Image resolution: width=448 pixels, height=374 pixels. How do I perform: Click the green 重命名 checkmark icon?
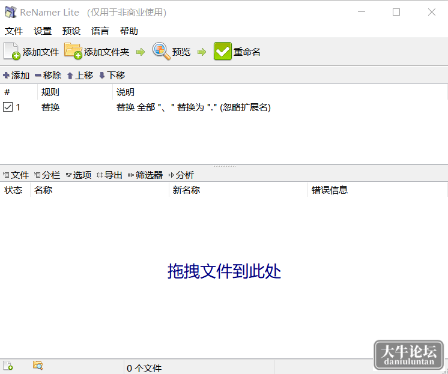pyautogui.click(x=223, y=51)
